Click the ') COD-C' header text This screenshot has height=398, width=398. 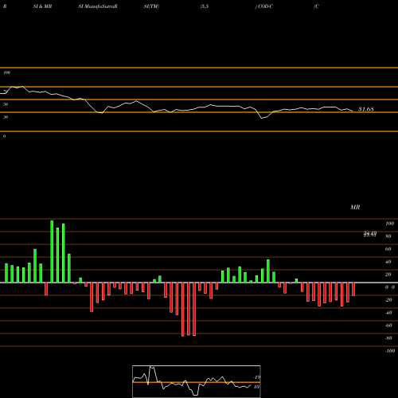click(264, 6)
